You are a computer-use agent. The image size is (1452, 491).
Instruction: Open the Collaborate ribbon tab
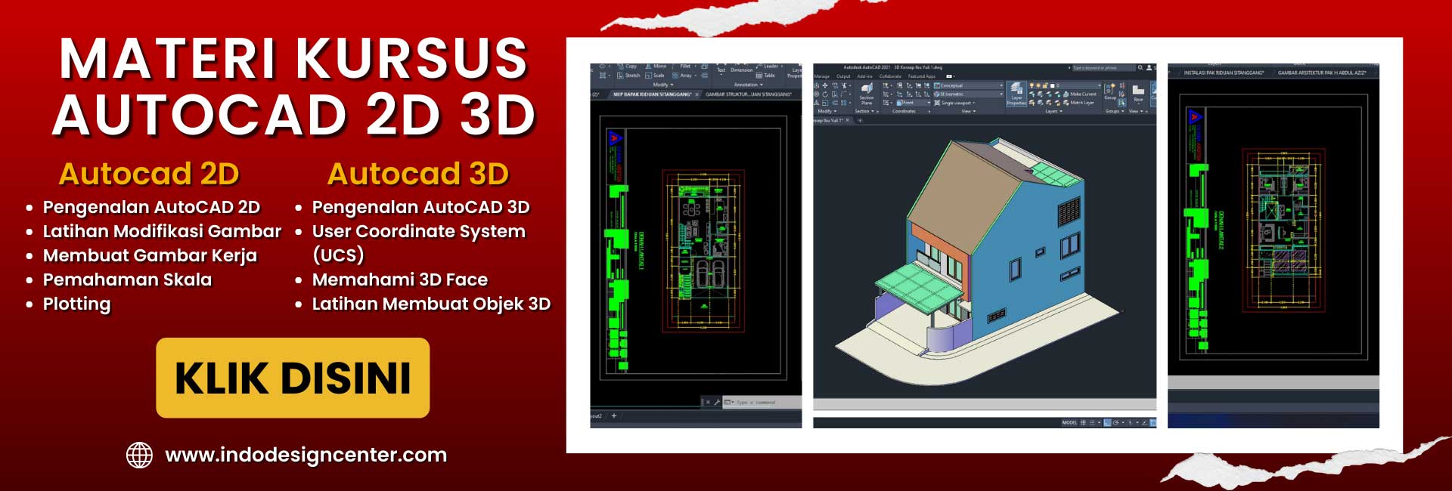[890, 76]
